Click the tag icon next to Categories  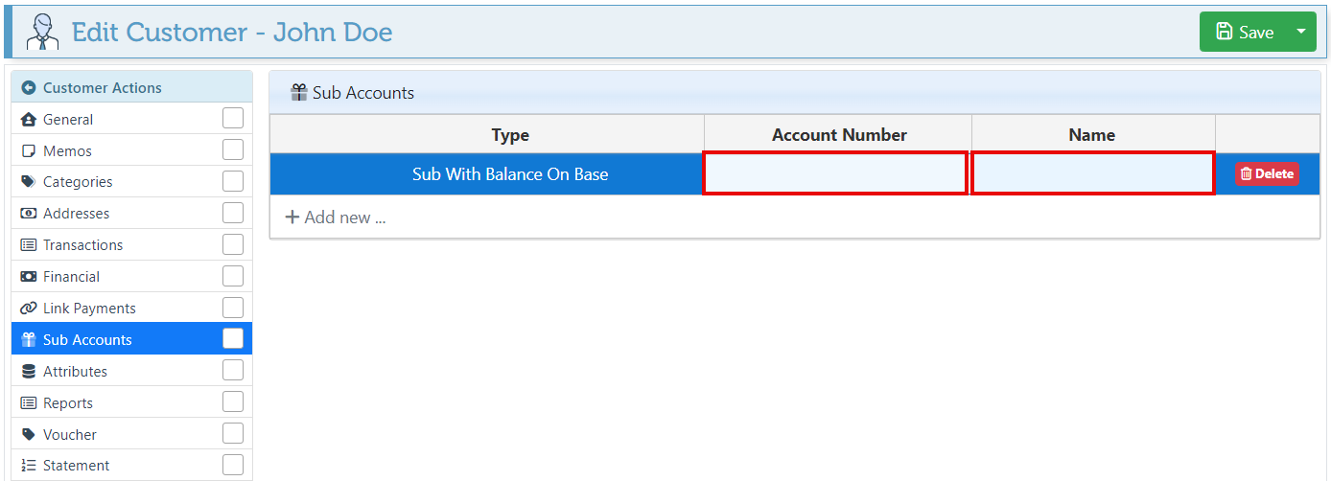click(x=29, y=182)
